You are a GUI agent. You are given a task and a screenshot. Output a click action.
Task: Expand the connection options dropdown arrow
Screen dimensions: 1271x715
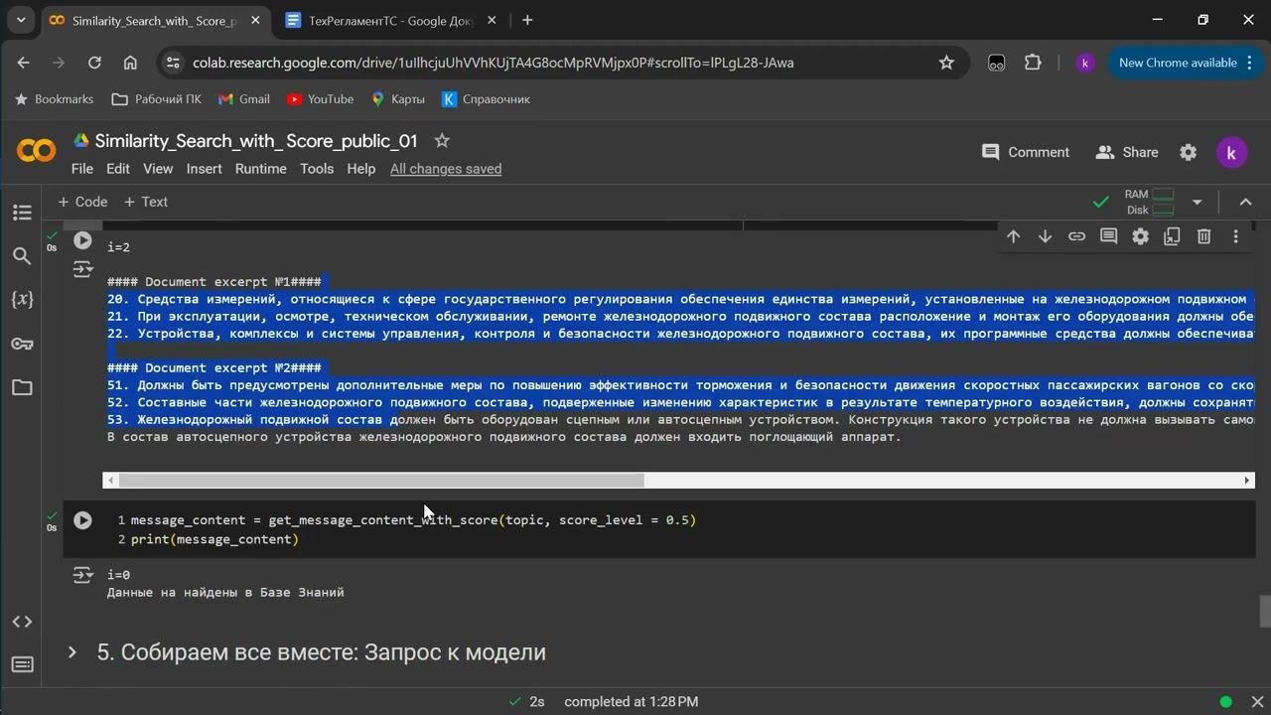pyautogui.click(x=1197, y=202)
